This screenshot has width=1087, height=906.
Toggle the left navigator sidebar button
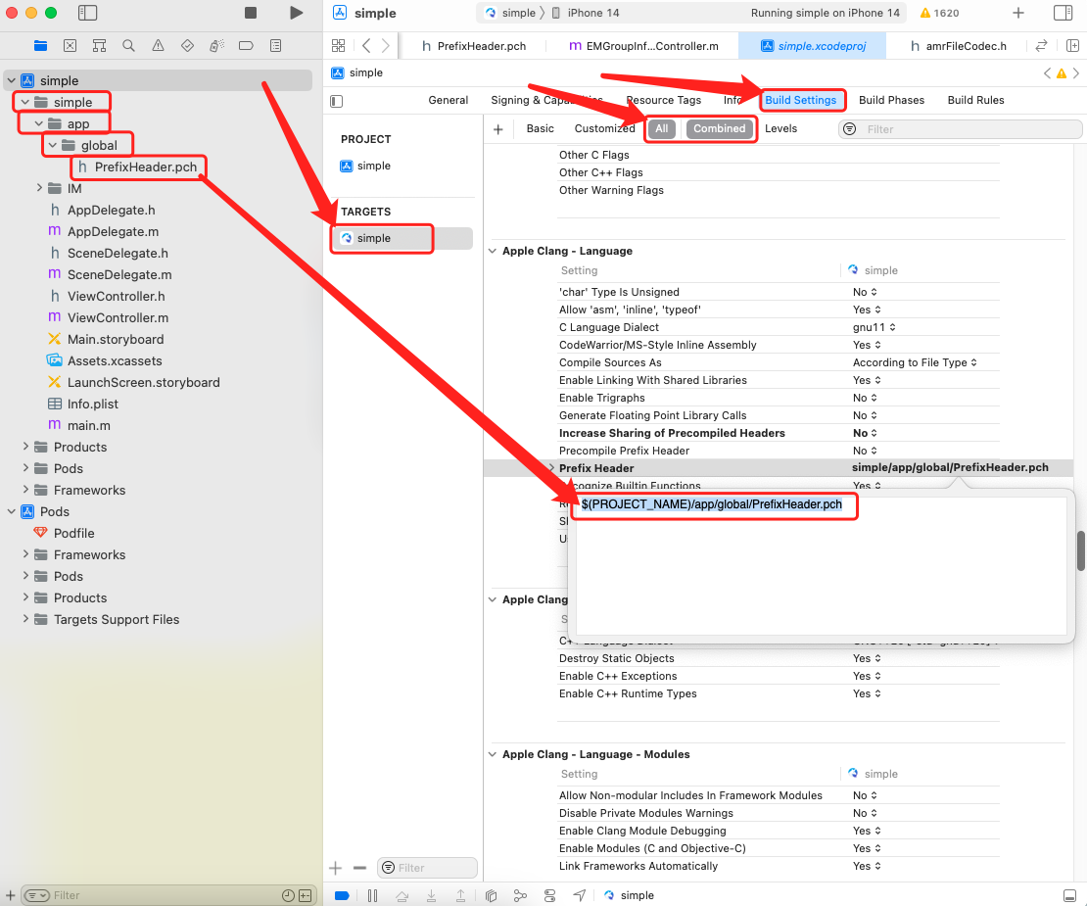pos(87,13)
